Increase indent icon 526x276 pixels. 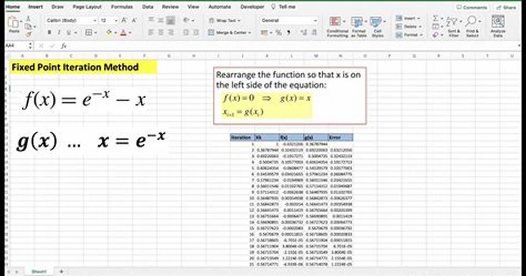(196, 33)
